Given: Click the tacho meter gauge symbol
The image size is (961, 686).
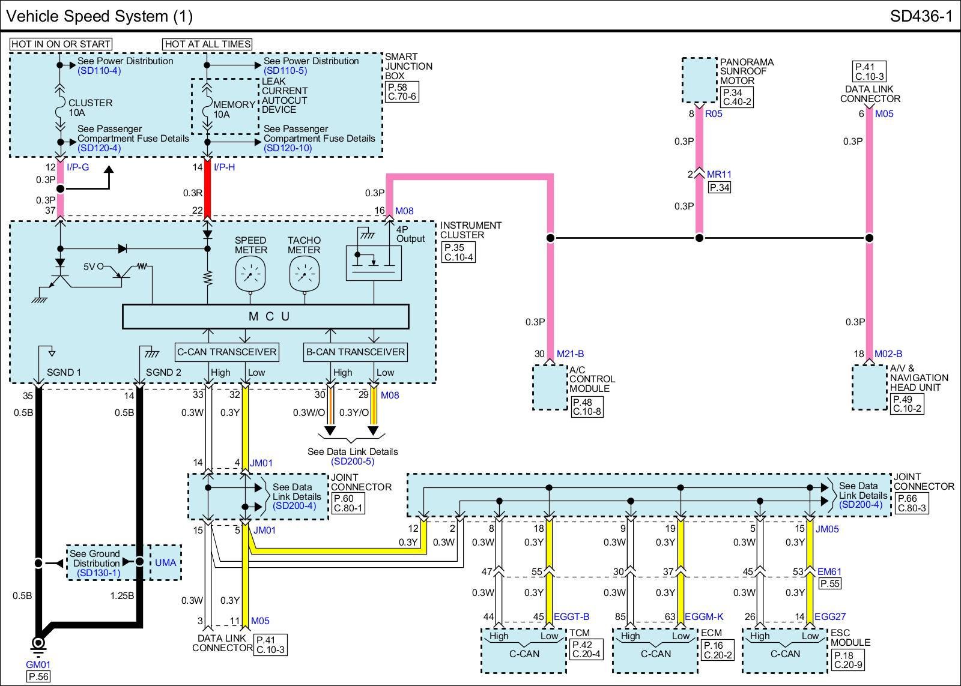Looking at the screenshot, I should (x=304, y=274).
